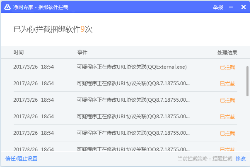Image resolution: width=251 pixels, height=167 pixels.
Task: Select the QQExternal.exe event row
Action: (132, 67)
